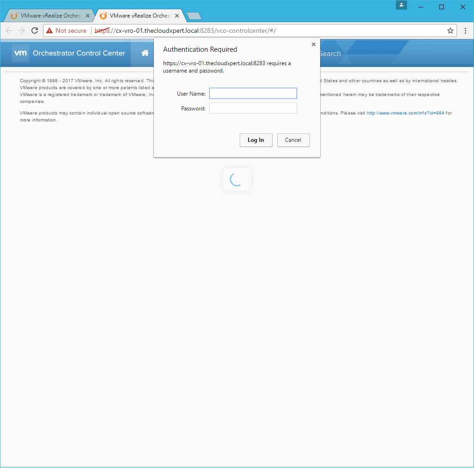Close the first browser tab
The width and height of the screenshot is (474, 468).
(88, 16)
